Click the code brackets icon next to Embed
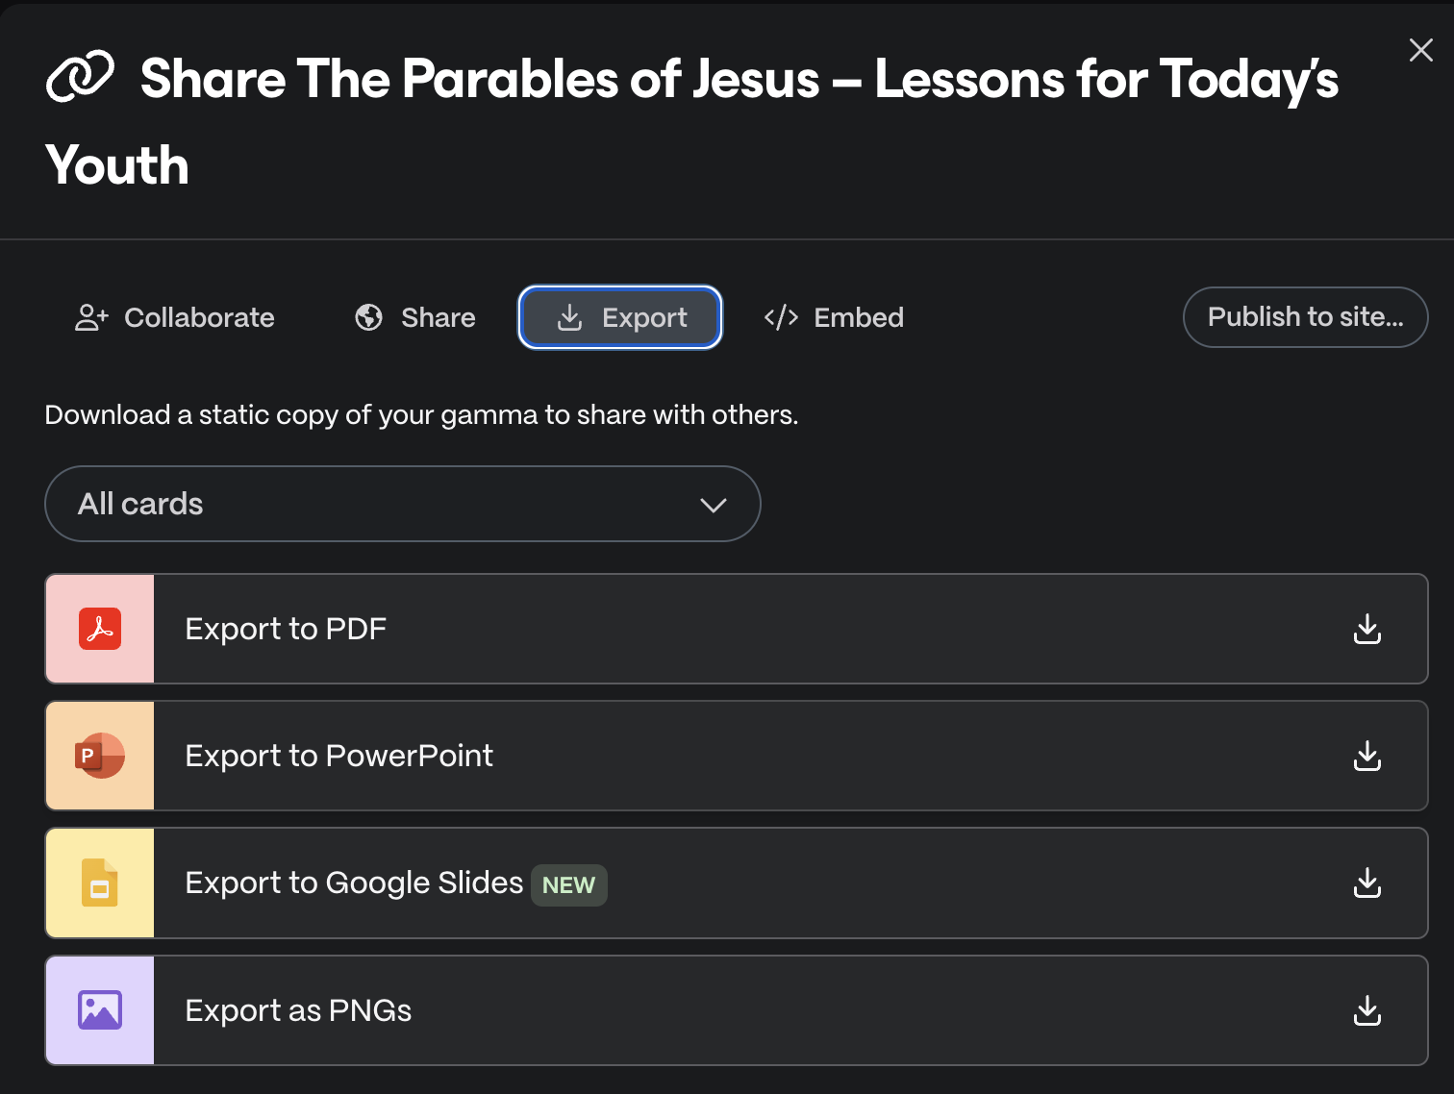The height and width of the screenshot is (1094, 1454). pyautogui.click(x=780, y=317)
